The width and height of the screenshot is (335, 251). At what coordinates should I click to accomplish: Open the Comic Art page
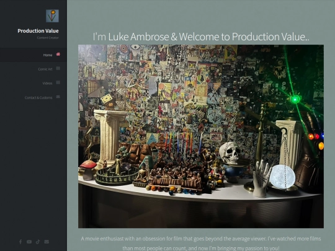point(45,69)
